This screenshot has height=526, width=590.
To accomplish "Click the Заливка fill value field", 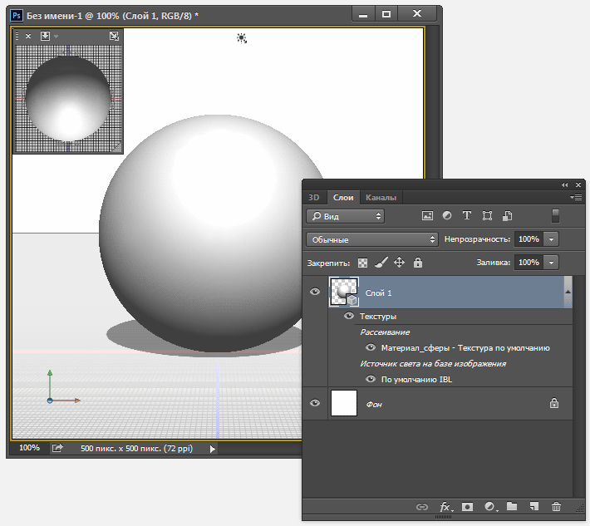I will pyautogui.click(x=529, y=263).
